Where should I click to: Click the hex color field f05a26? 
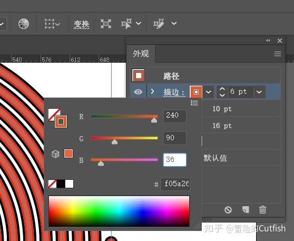point(175,184)
